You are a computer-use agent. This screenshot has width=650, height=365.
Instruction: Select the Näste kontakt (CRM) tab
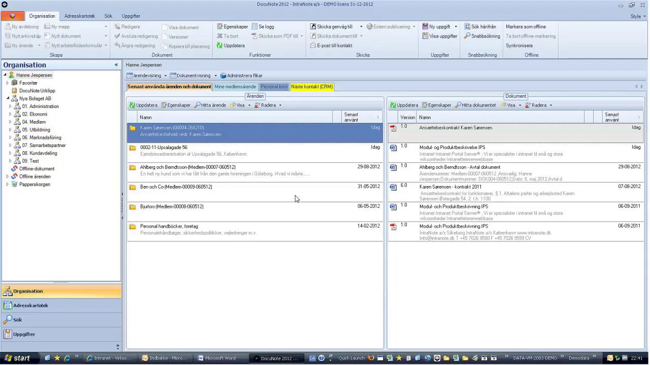[312, 87]
